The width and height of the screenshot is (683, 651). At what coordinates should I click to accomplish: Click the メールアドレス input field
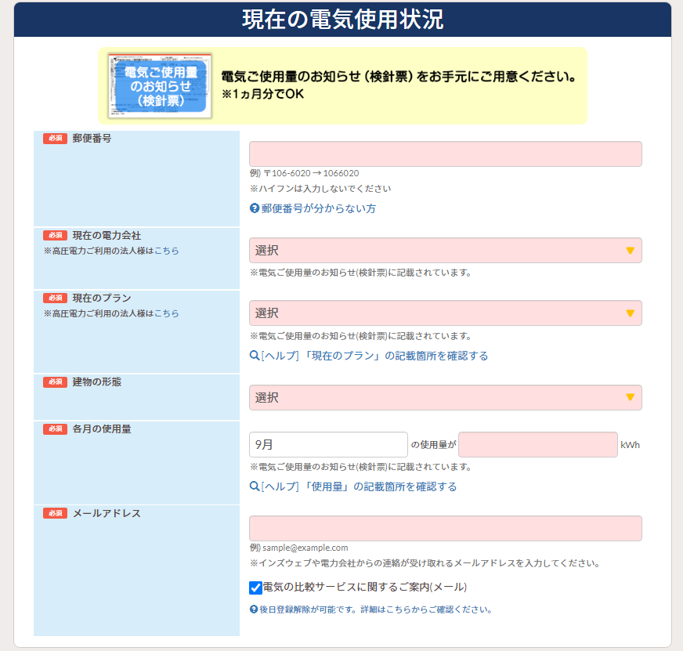445,529
